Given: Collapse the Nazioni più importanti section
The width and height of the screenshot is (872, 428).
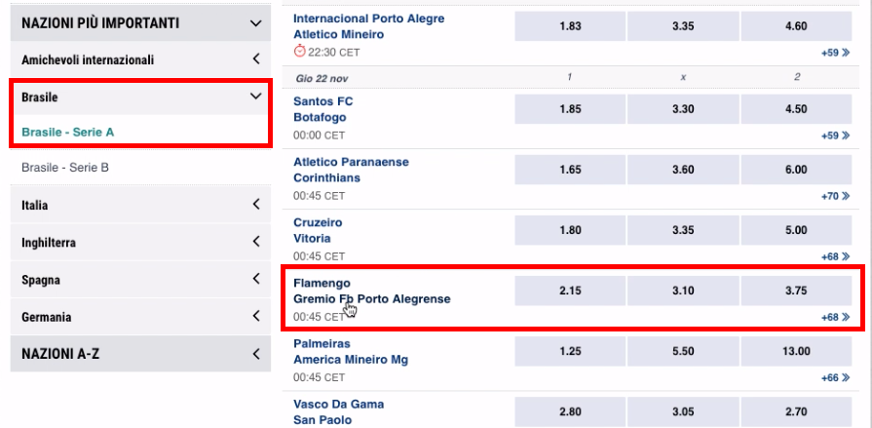Looking at the screenshot, I should 256,23.
